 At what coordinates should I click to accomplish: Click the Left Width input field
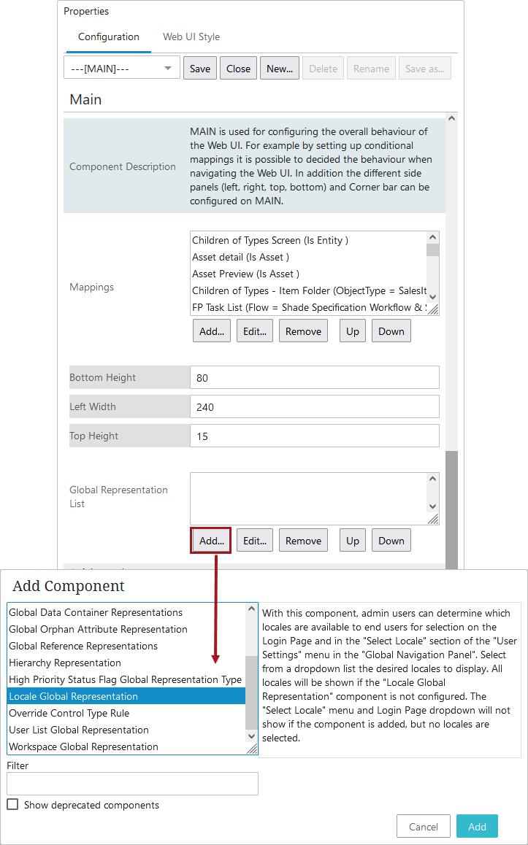[x=315, y=407]
